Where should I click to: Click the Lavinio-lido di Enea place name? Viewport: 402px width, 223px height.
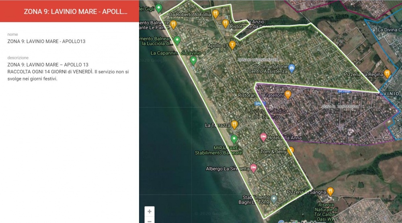click(x=266, y=114)
